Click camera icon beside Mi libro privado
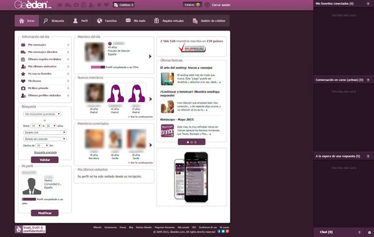This screenshot has height=237, width=374. click(23, 88)
